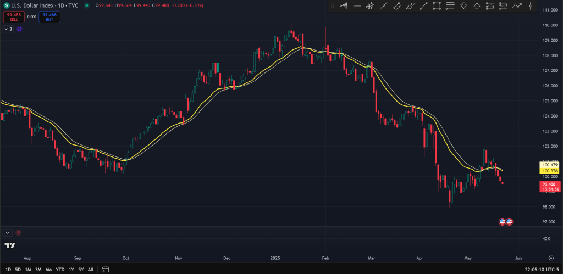The image size is (563, 274).
Task: Click the purple refresh indicator icon
Action: click(x=19, y=29)
